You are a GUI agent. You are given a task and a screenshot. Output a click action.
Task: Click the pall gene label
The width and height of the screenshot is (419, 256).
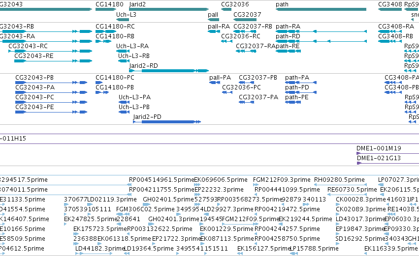[213, 14]
